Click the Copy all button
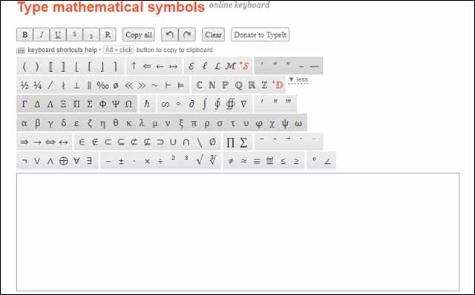The width and height of the screenshot is (475, 295). [x=139, y=35]
